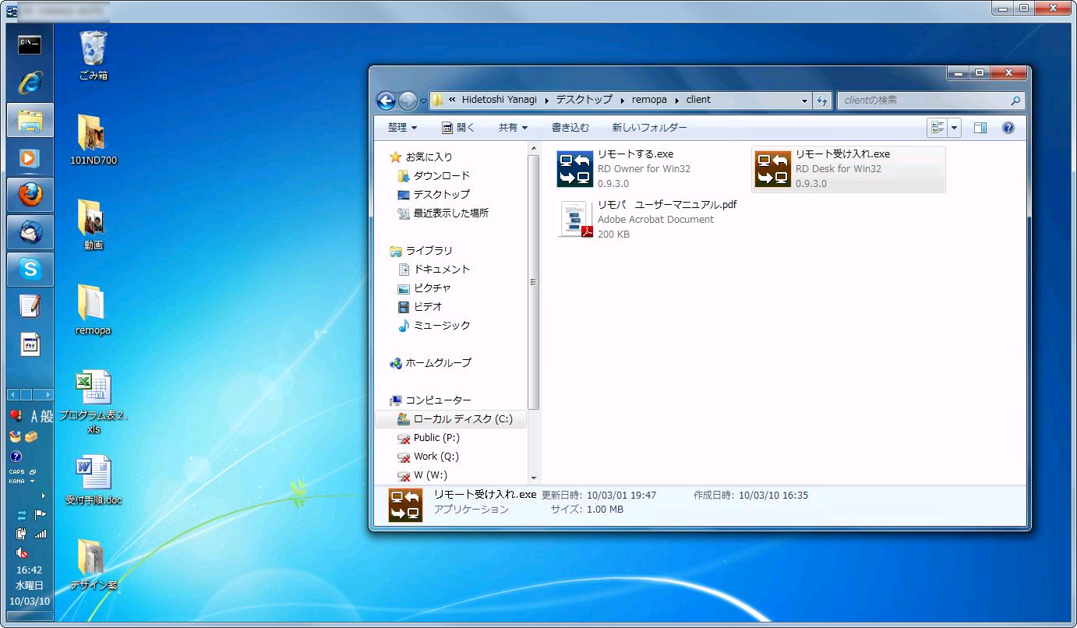Click the IME input mode A indicator
This screenshot has width=1077, height=628.
[x=34, y=417]
